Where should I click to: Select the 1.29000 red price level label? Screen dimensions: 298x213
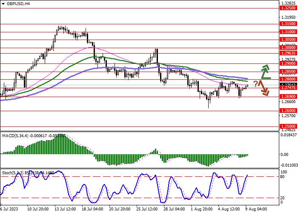click(289, 63)
